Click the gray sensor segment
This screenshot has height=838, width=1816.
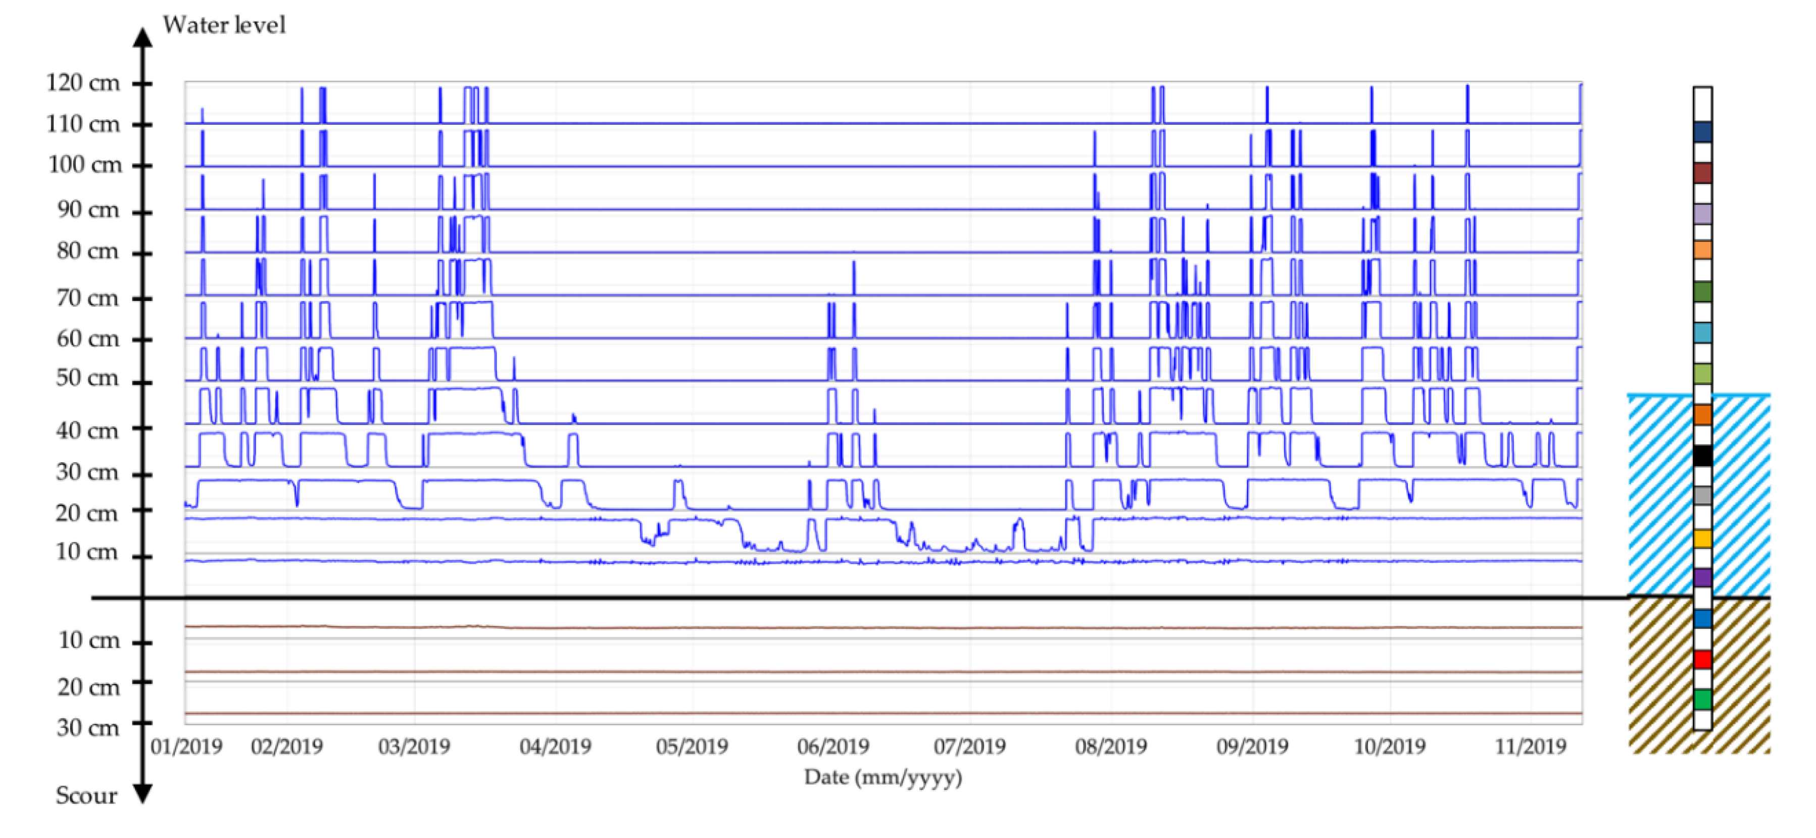pos(1702,496)
